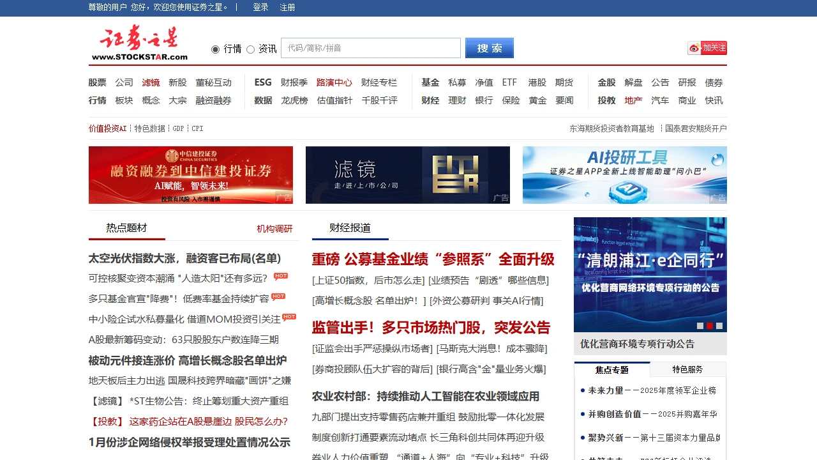The height and width of the screenshot is (460, 817).
Task: Switch to the 特色服务 tab
Action: 688,369
